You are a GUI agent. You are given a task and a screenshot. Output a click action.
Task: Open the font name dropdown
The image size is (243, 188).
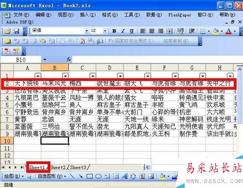(87, 31)
